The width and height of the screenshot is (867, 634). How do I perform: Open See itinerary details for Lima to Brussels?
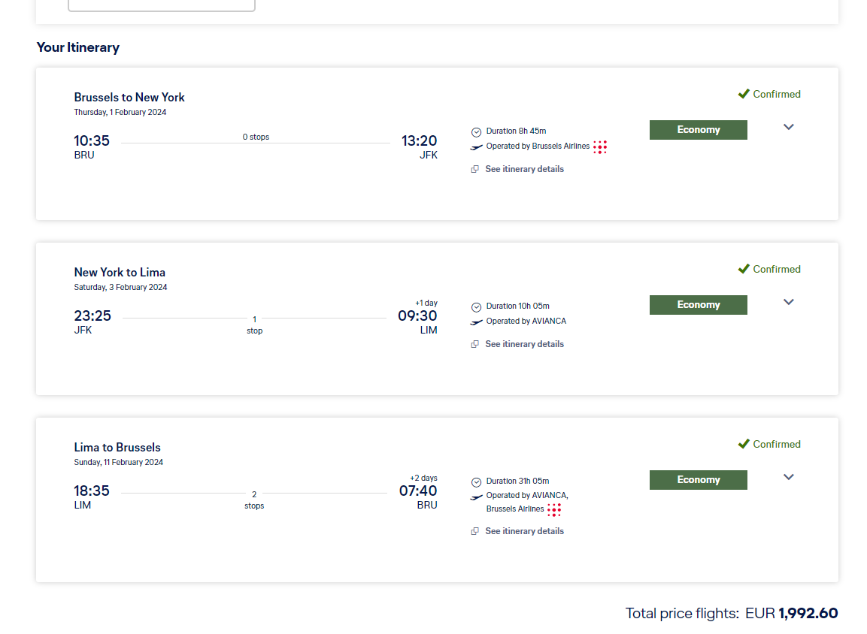(x=524, y=531)
